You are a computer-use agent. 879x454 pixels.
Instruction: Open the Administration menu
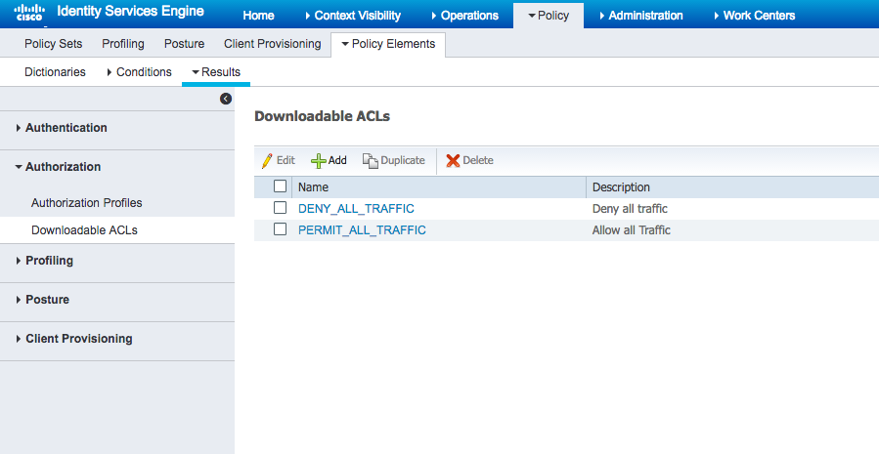pos(641,16)
